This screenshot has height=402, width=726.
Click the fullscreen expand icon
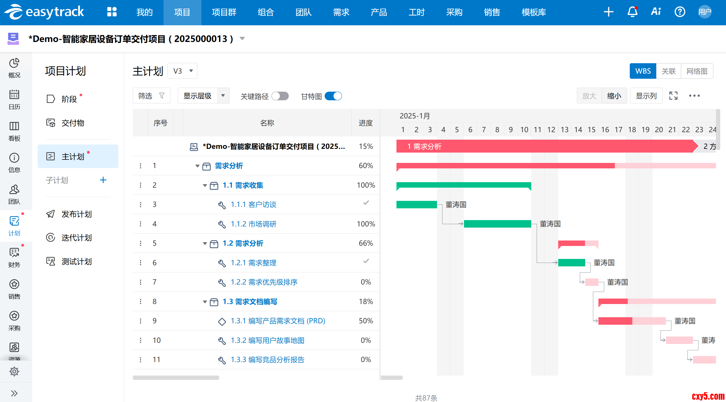coord(673,96)
